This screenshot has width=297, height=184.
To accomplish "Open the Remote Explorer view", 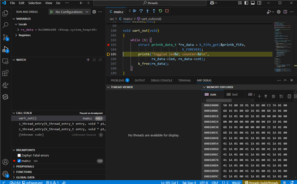I will click(5, 61).
